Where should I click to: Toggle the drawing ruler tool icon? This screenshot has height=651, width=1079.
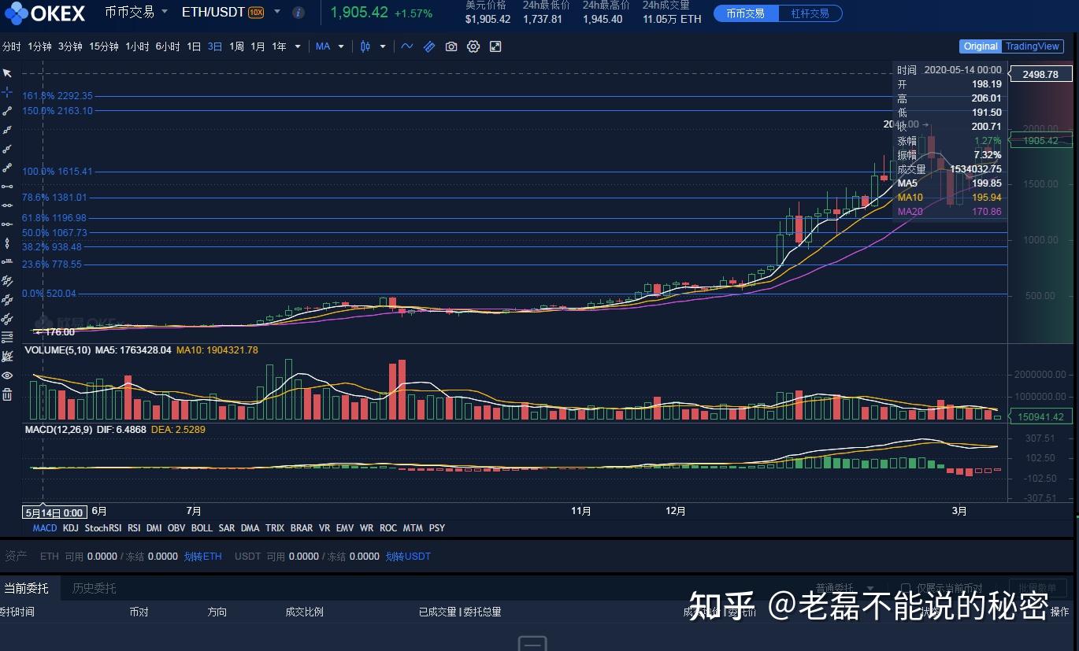[429, 46]
